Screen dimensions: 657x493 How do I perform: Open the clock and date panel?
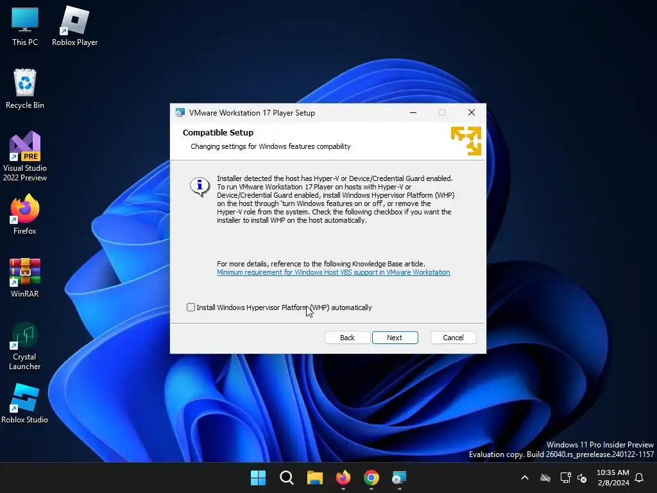pos(613,478)
